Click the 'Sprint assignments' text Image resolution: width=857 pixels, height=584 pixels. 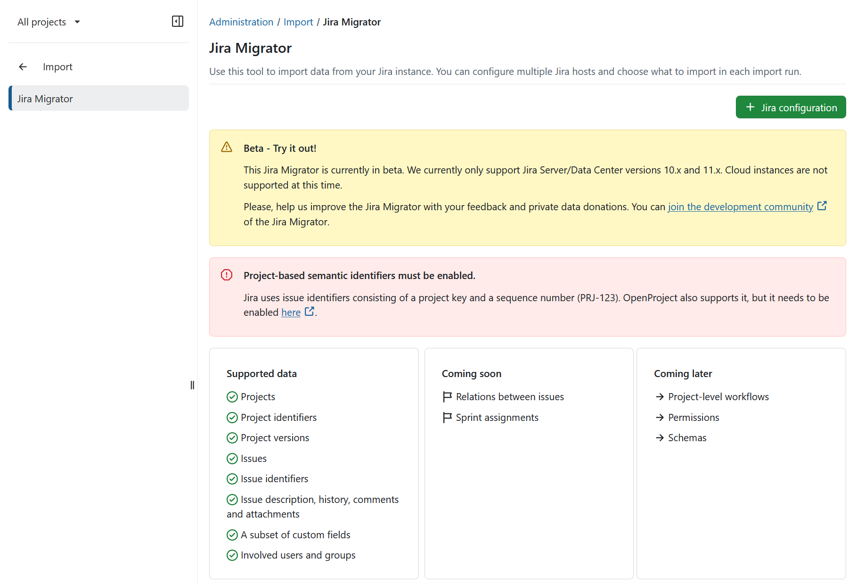pyautogui.click(x=497, y=418)
